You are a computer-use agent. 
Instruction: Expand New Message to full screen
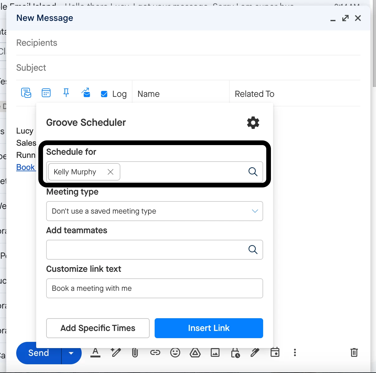pyautogui.click(x=345, y=18)
